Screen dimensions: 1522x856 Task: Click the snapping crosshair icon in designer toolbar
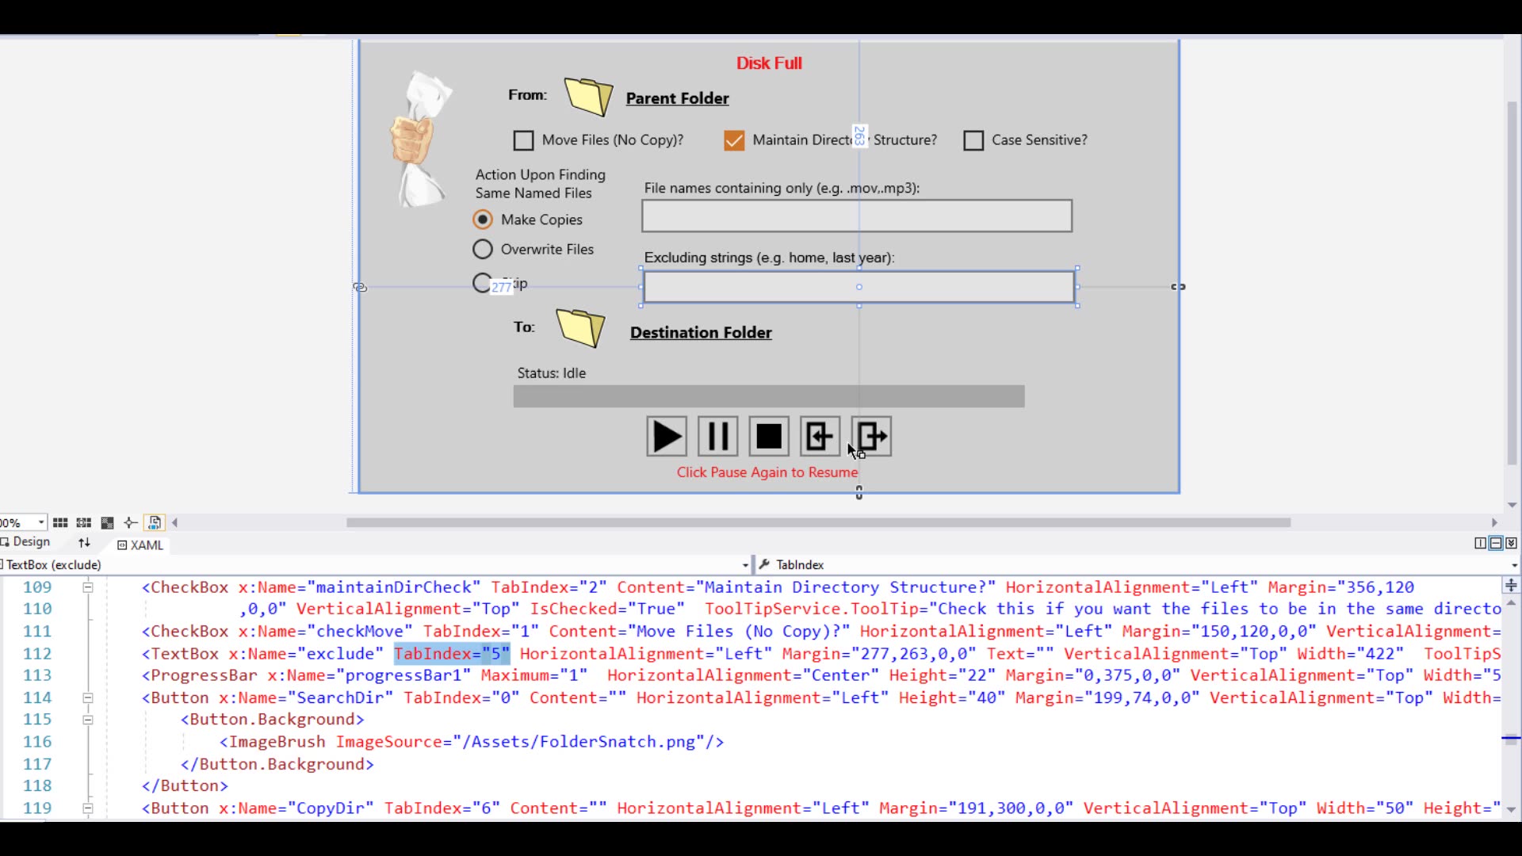pos(131,522)
